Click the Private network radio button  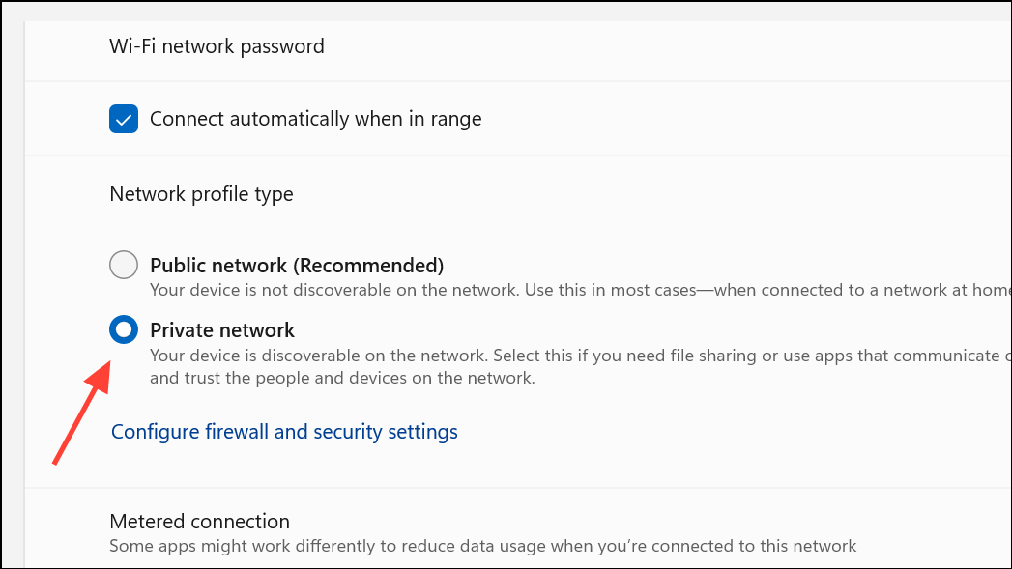(x=124, y=330)
